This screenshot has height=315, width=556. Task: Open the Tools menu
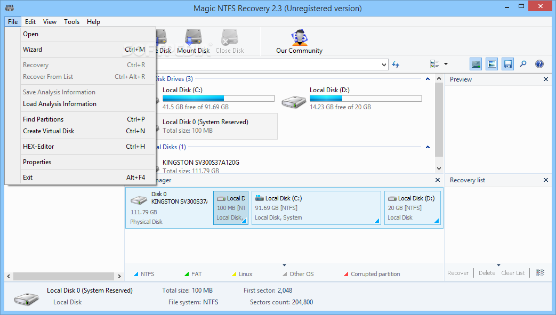[71, 22]
